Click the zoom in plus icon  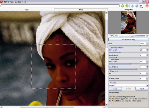147,36
